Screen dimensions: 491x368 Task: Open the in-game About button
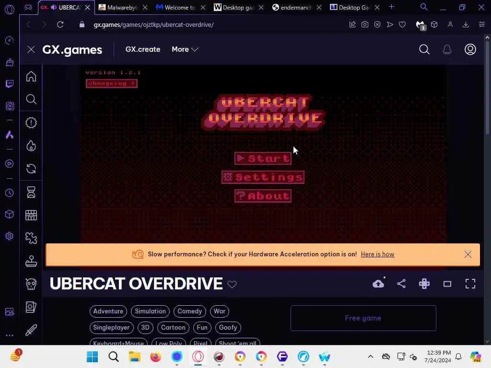(x=263, y=196)
